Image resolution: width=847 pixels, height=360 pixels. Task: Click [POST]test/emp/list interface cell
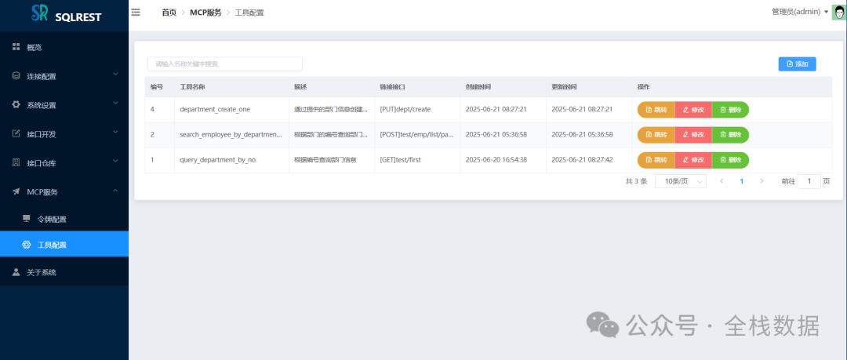click(416, 135)
